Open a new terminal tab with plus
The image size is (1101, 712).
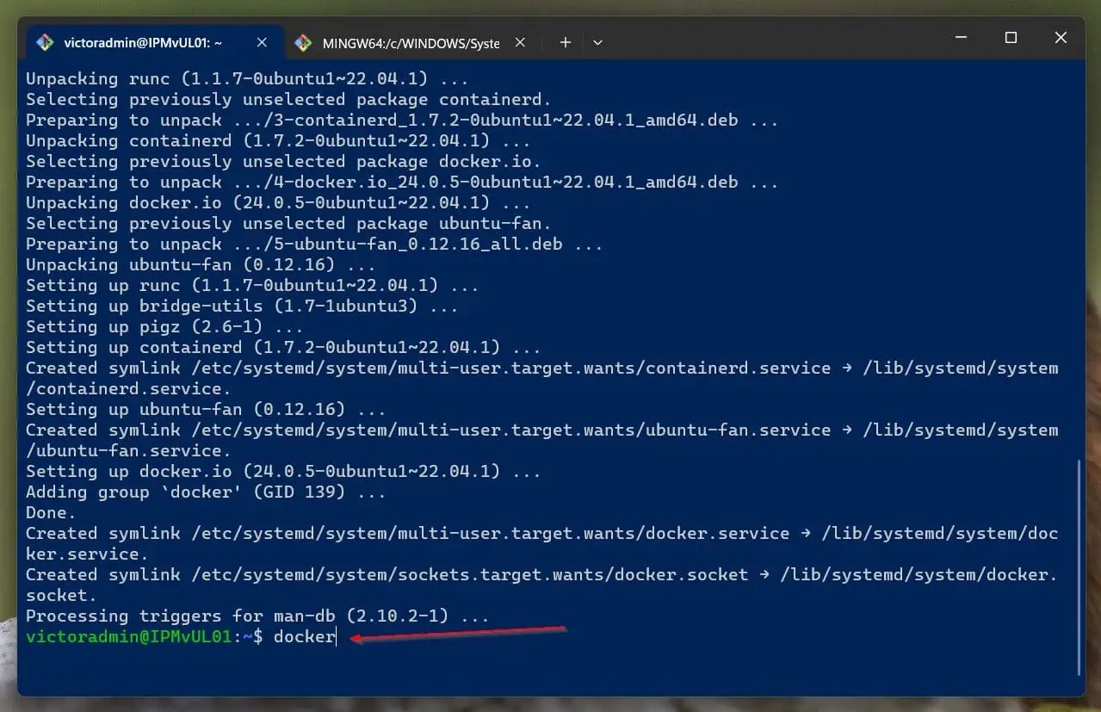click(x=565, y=42)
